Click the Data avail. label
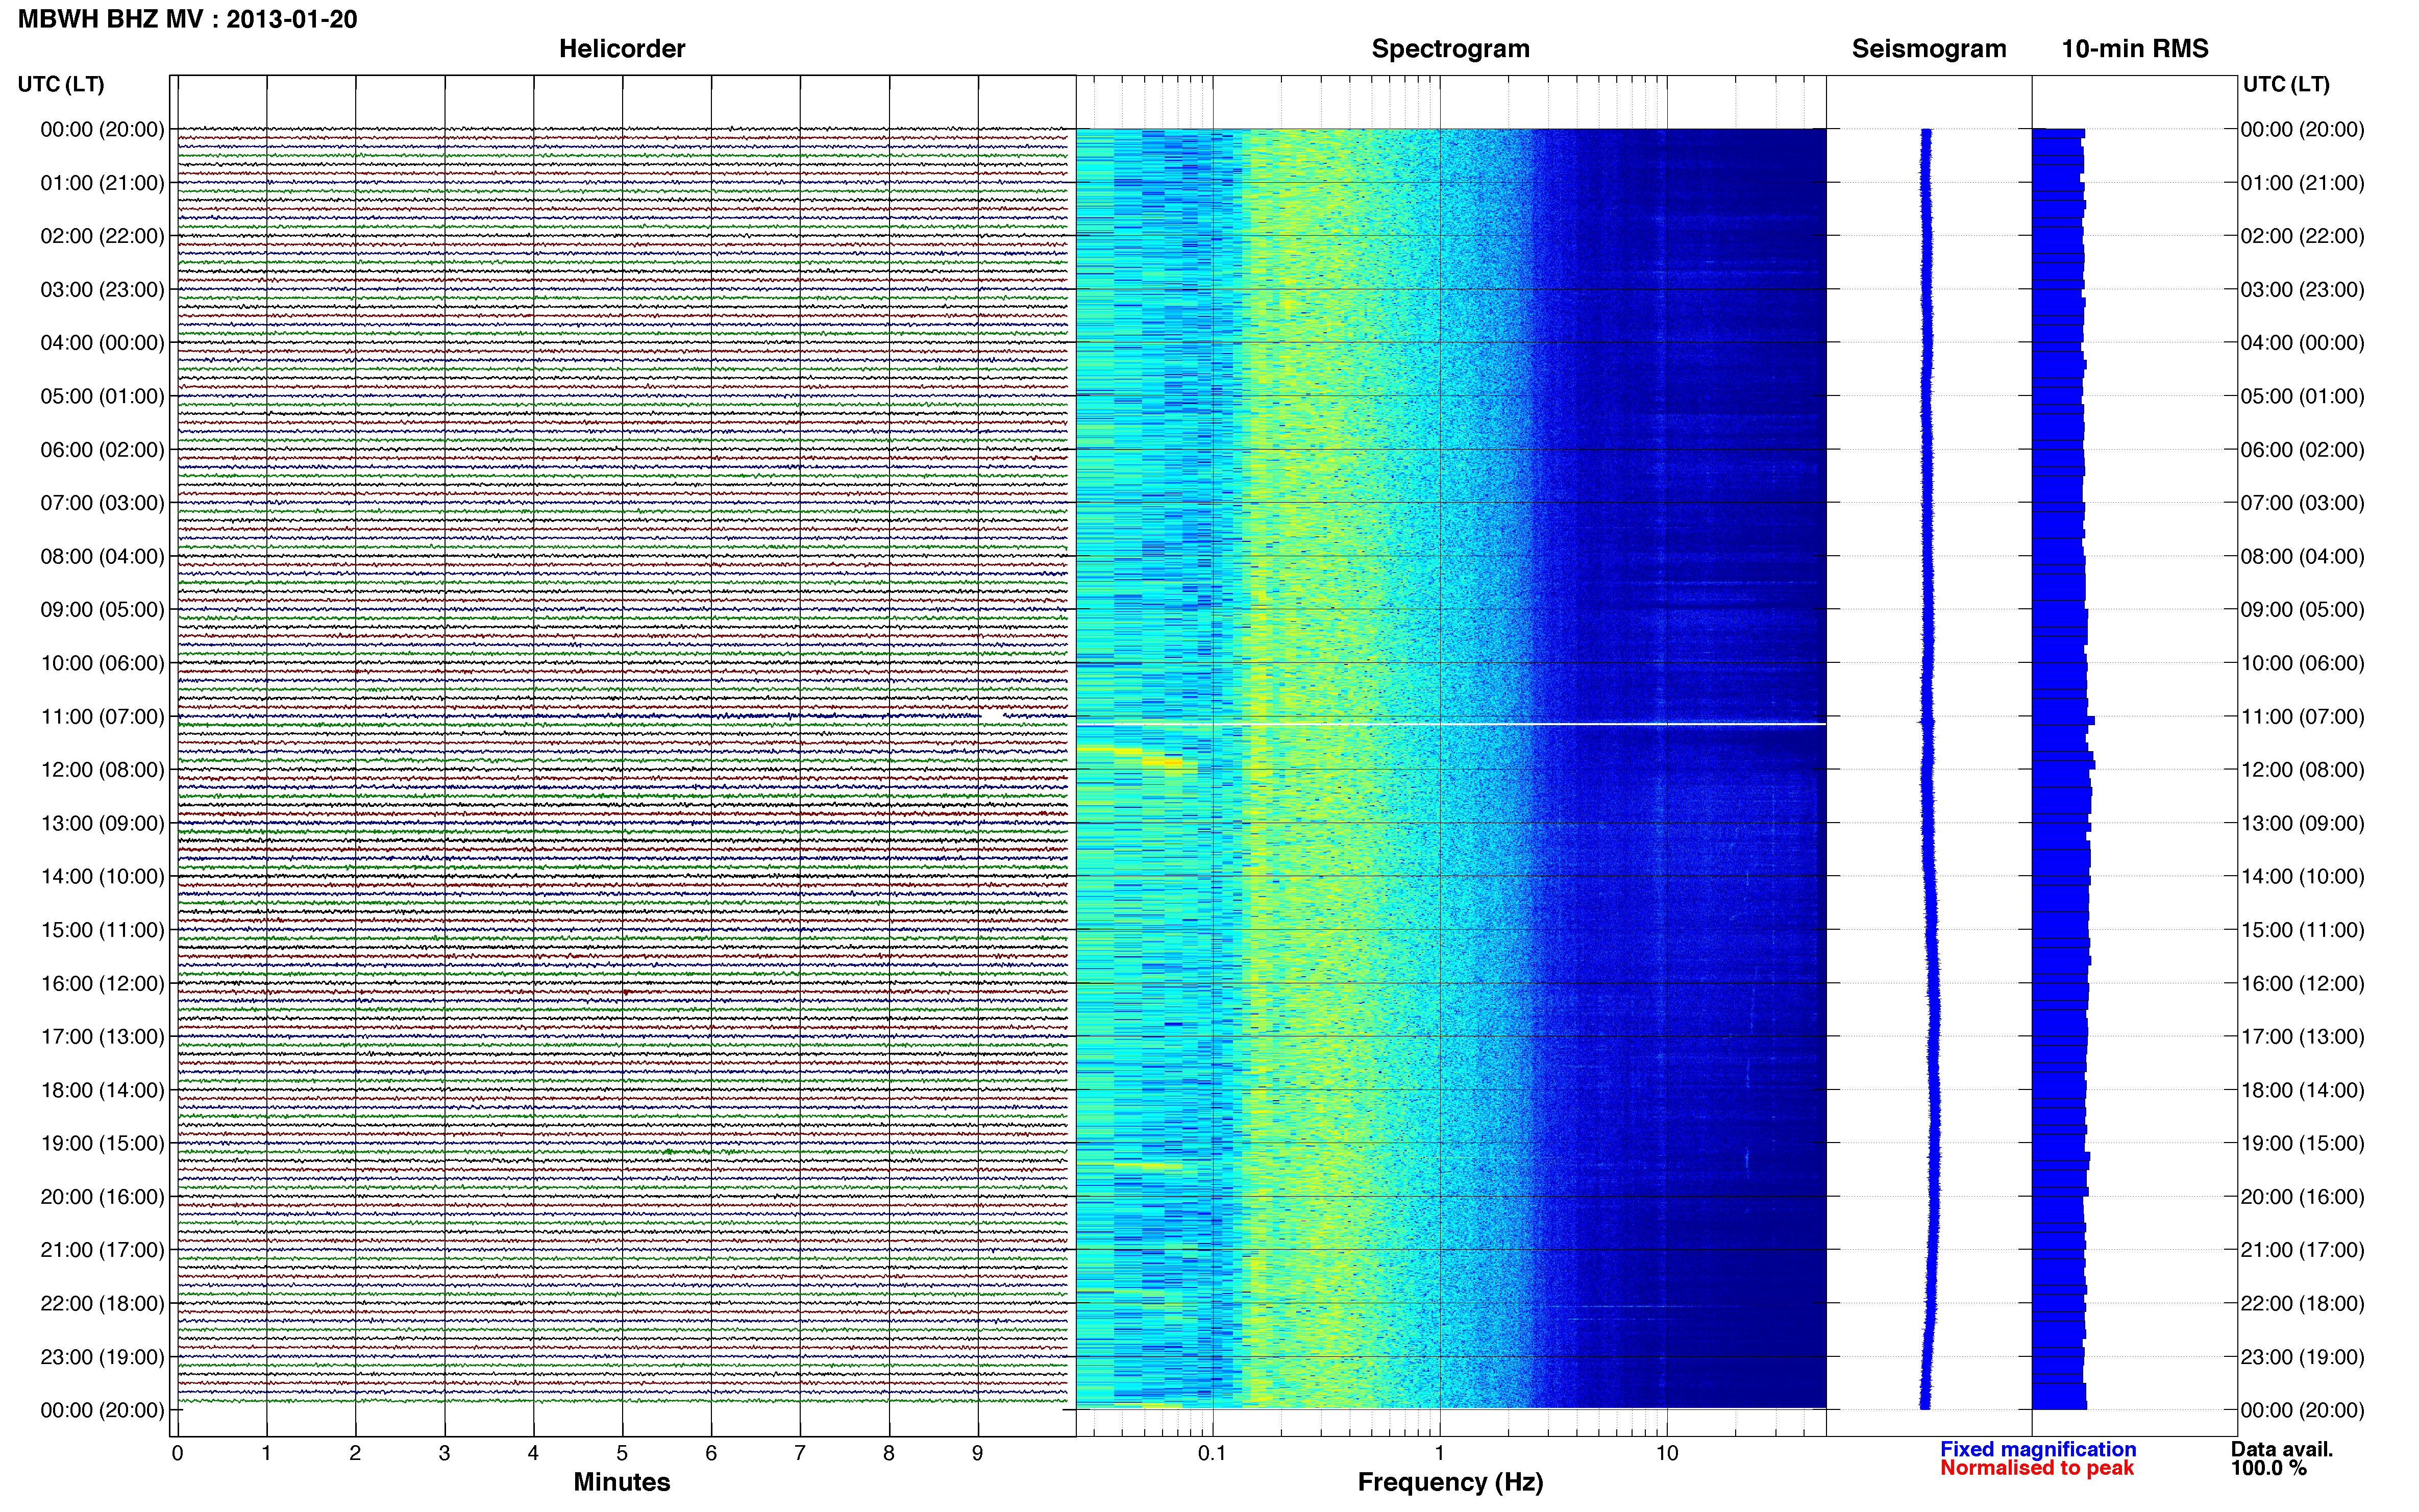Viewport: 2419px width, 1512px height. coord(2282,1449)
